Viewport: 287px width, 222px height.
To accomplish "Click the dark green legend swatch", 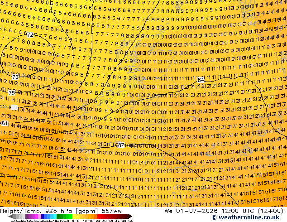I will [x=58, y=217].
